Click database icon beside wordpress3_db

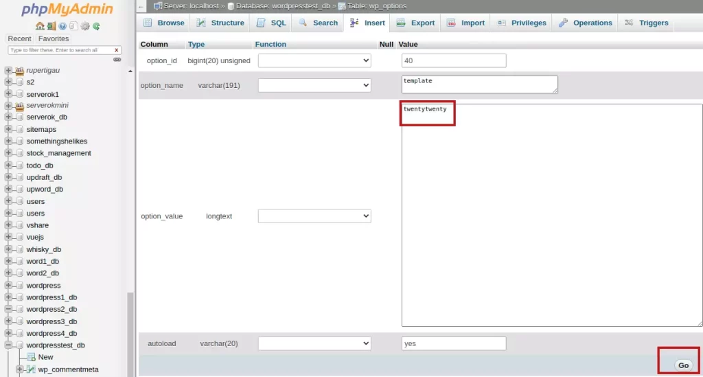click(x=19, y=321)
